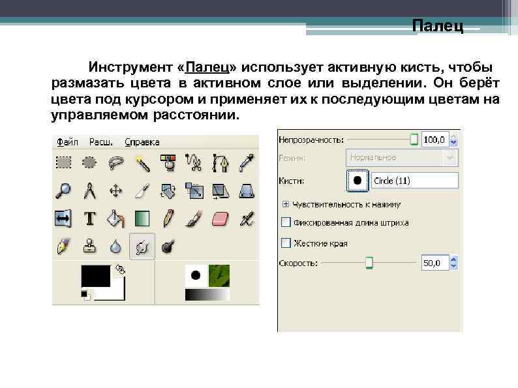Select the pink Eraser tool

220,219
